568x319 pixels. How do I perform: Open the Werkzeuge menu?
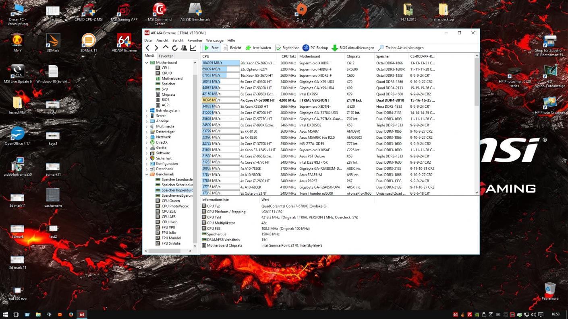(215, 41)
